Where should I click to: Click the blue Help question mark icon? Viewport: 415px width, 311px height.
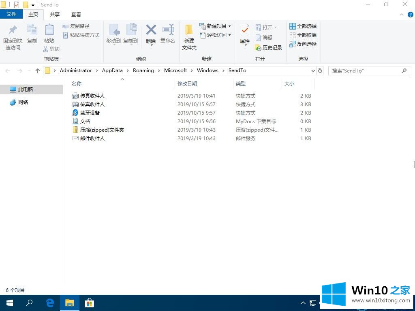pyautogui.click(x=410, y=15)
